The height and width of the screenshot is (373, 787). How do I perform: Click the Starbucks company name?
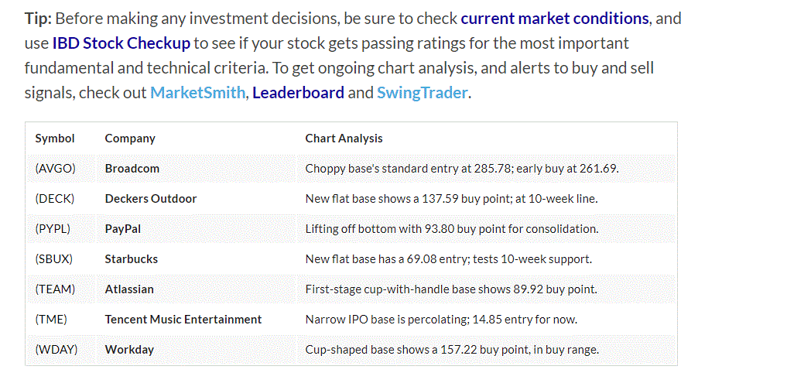pyautogui.click(x=132, y=259)
